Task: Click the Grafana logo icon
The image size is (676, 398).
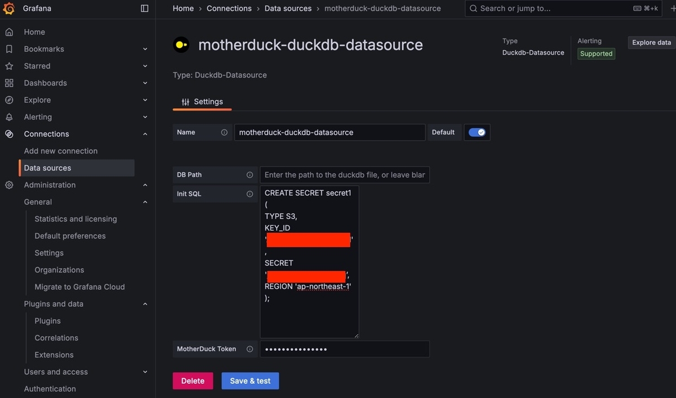Action: coord(9,8)
